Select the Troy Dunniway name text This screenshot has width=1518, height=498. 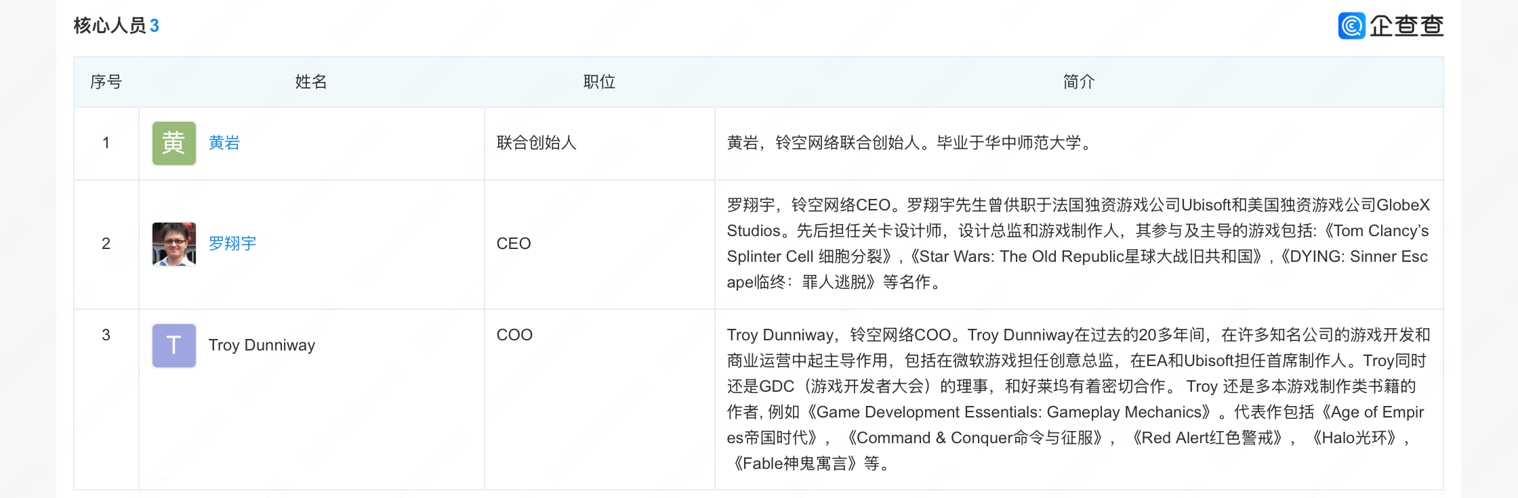262,345
